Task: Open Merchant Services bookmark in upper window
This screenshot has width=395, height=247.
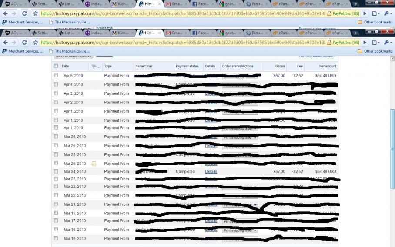Action: (x=23, y=22)
